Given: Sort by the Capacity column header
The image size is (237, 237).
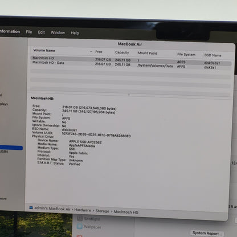Looking at the screenshot, I should 122,52.
